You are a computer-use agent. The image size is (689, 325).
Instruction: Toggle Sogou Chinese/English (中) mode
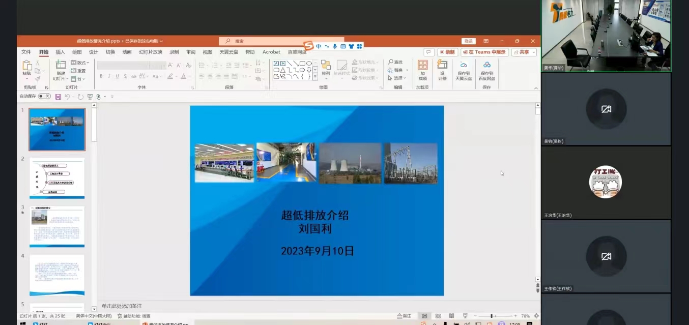pyautogui.click(x=319, y=46)
